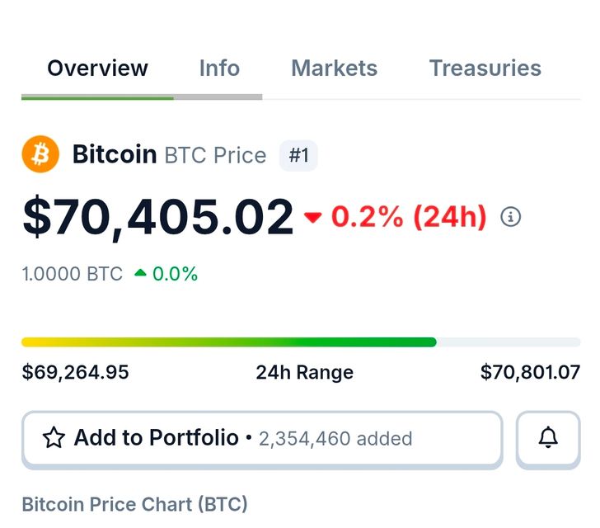The height and width of the screenshot is (528, 600).
Task: Click the info circle next to 24h change
Action: [x=511, y=217]
